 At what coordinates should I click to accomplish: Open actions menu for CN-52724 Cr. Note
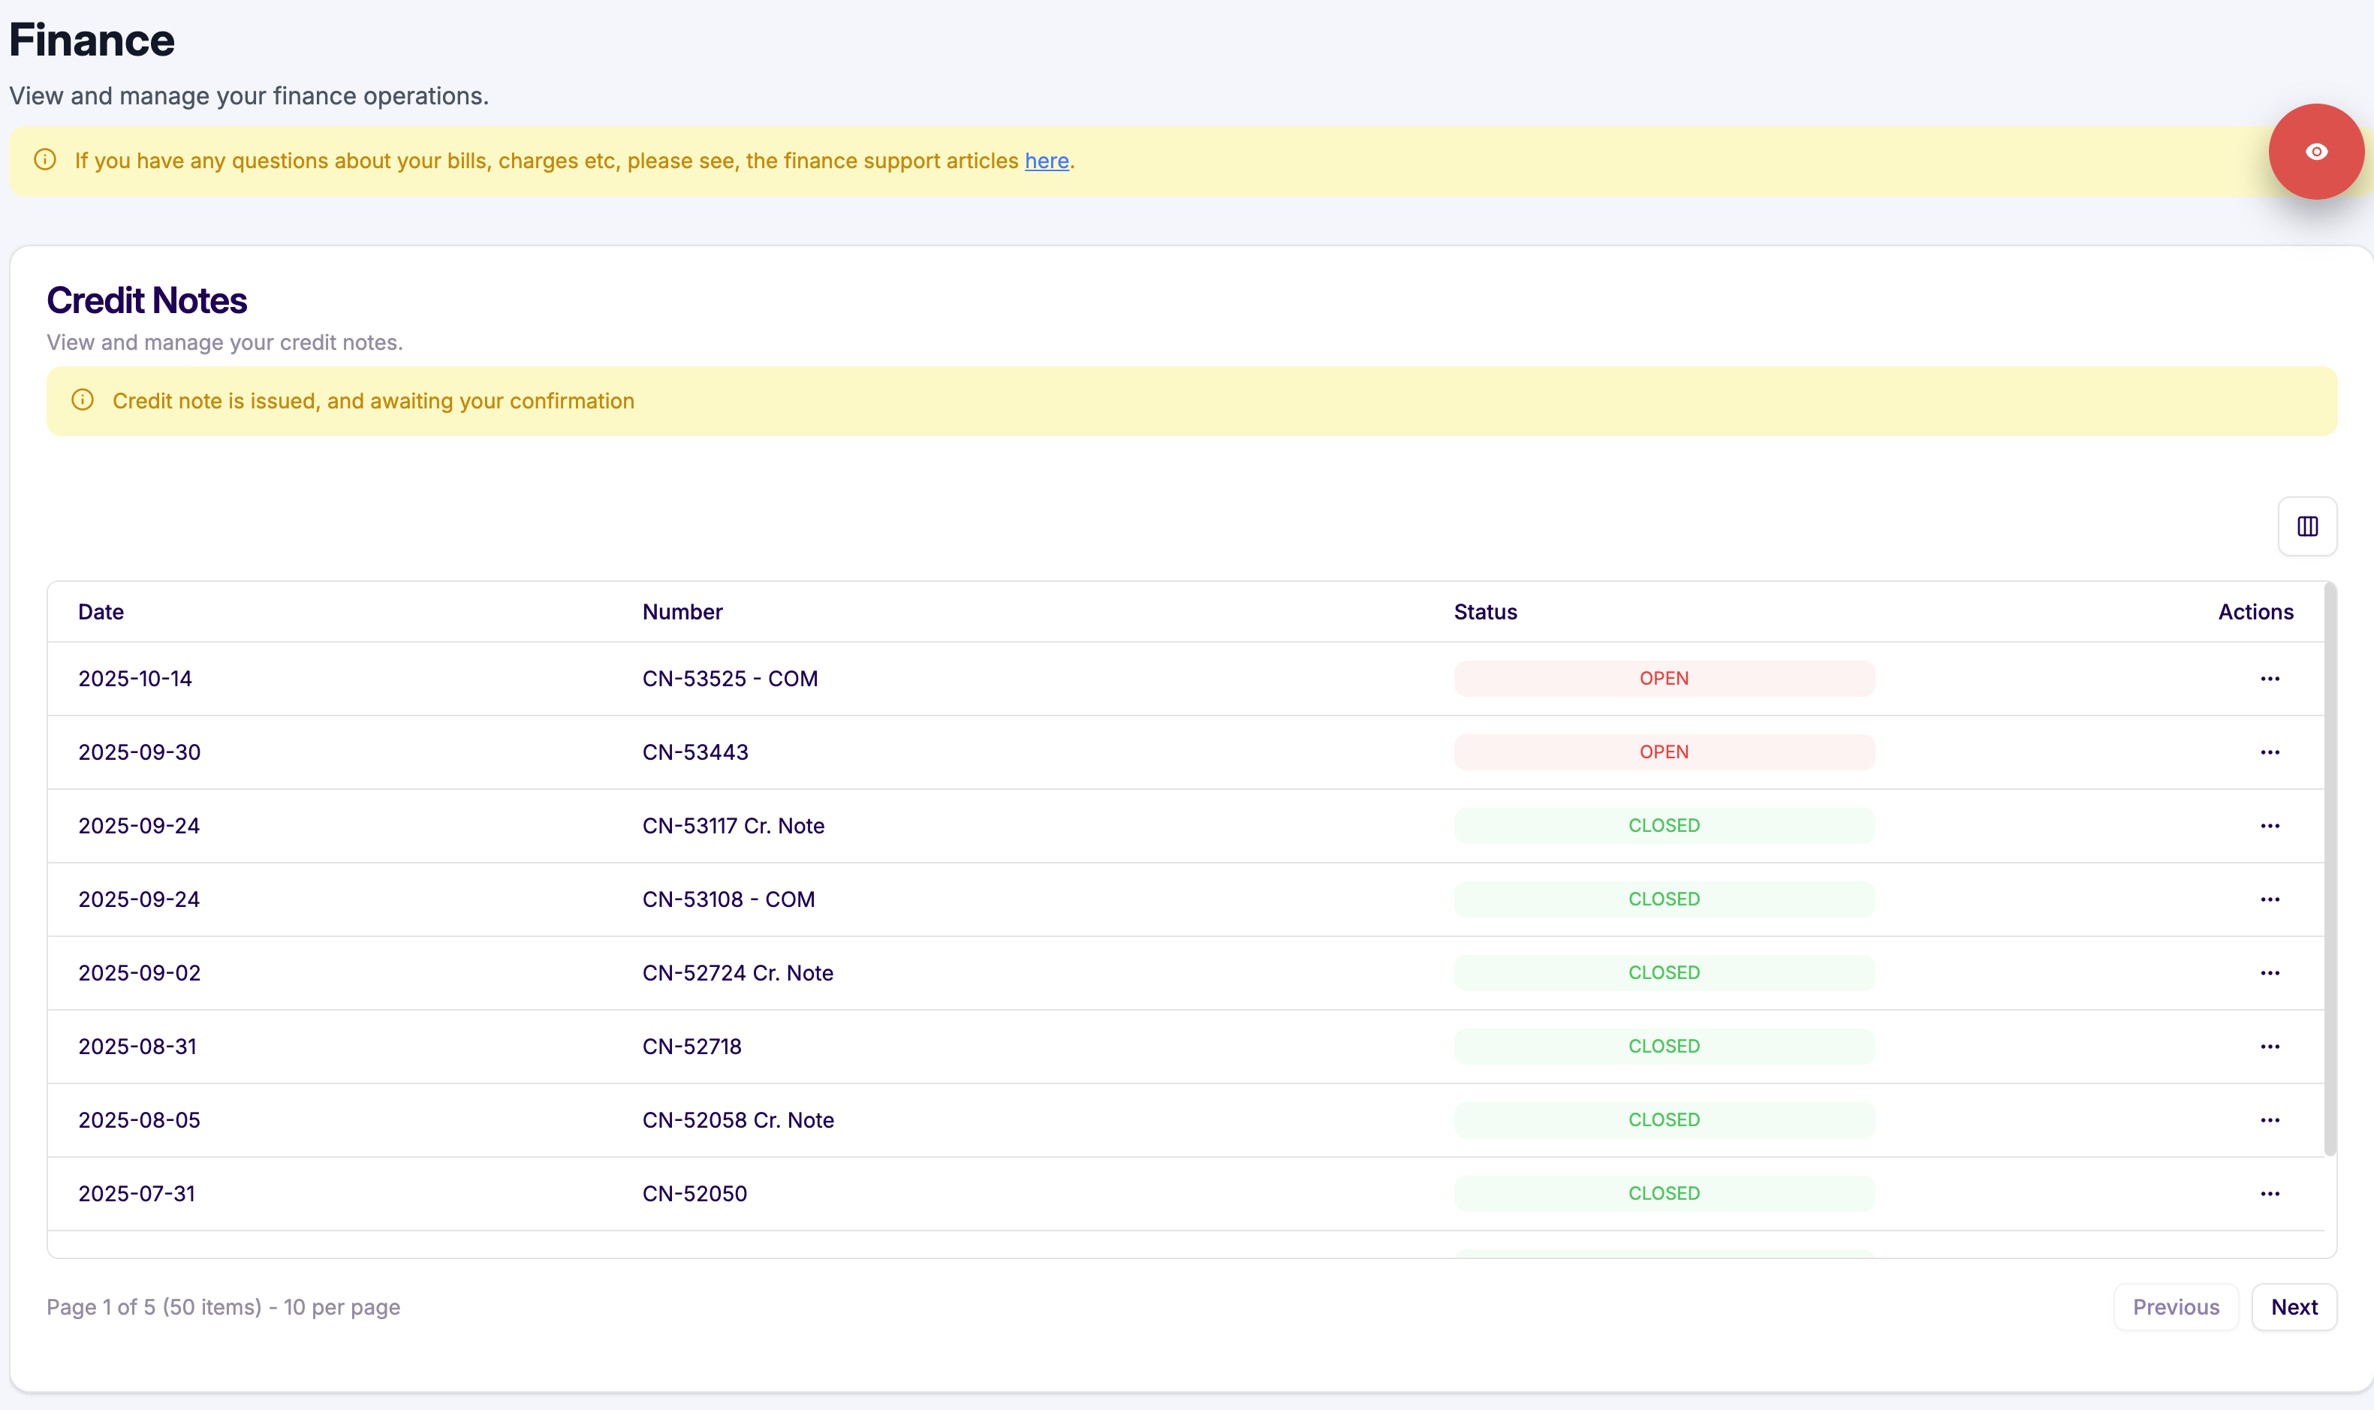[x=2270, y=973]
